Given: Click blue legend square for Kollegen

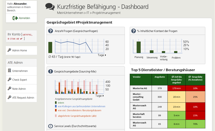Looking at the screenshot, I should click(x=56, y=106).
